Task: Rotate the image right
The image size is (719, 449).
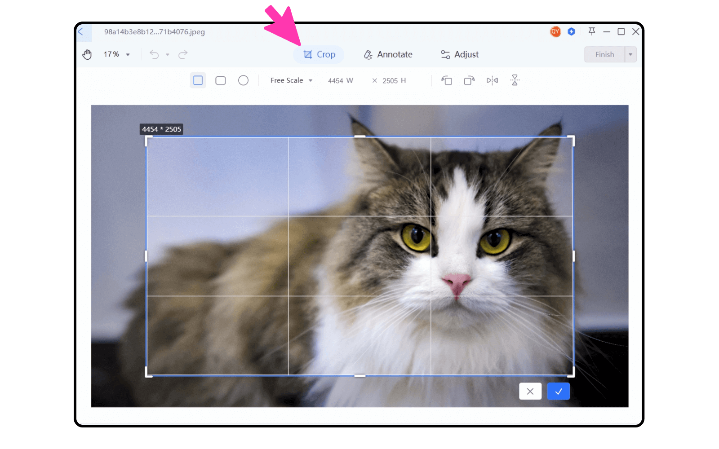Action: point(469,80)
